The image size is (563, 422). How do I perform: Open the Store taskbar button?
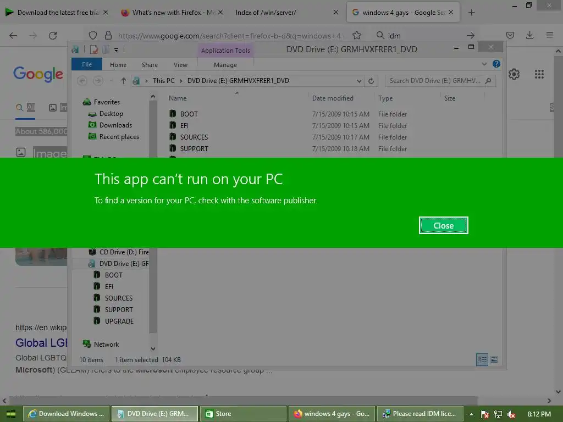[x=243, y=414]
